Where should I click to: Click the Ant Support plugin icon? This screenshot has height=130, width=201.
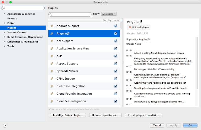tap(52, 41)
